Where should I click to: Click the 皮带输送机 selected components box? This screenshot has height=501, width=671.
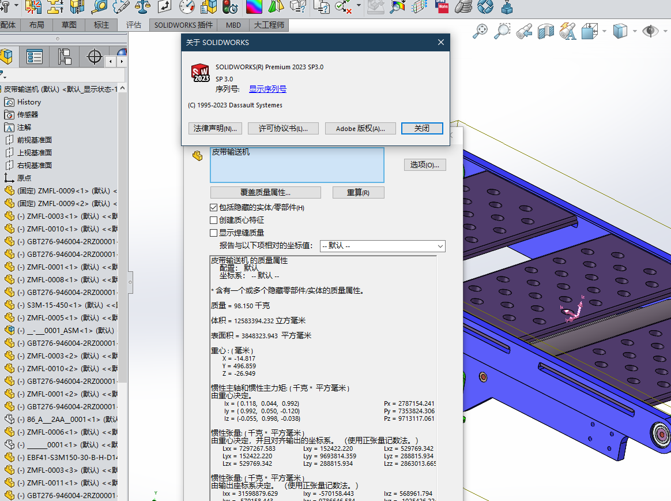coord(297,165)
